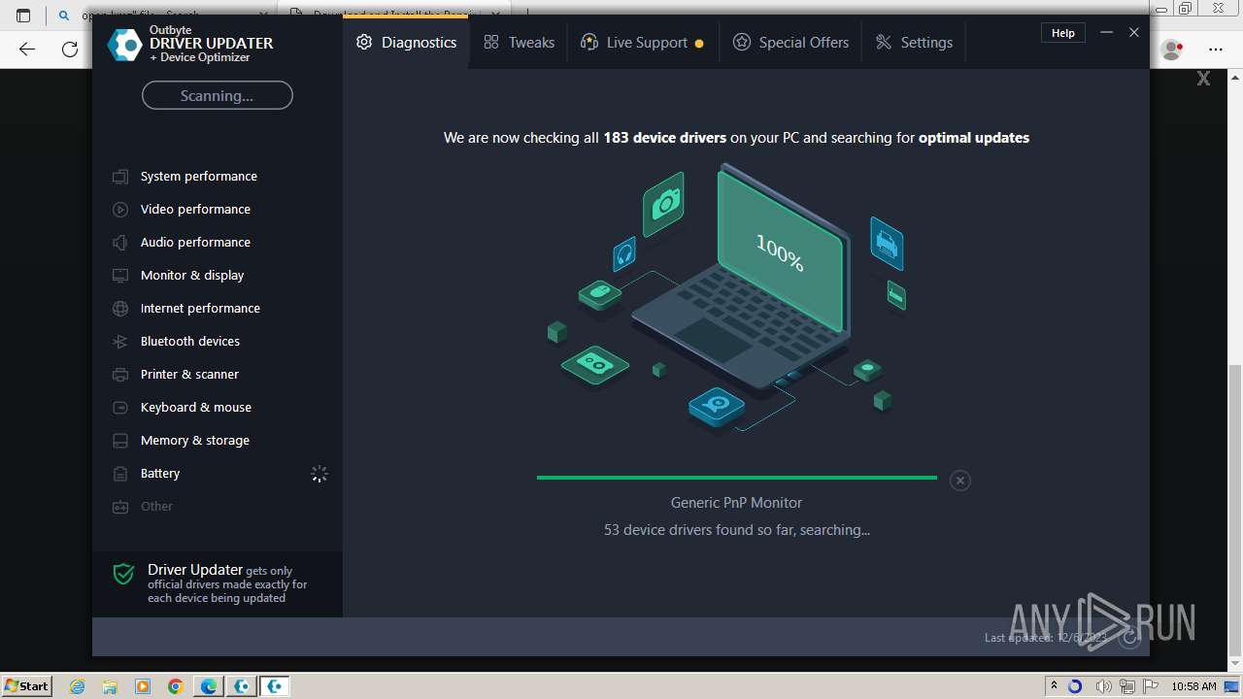This screenshot has width=1243, height=699.
Task: Click the Audio performance speaker icon
Action: pos(120,243)
